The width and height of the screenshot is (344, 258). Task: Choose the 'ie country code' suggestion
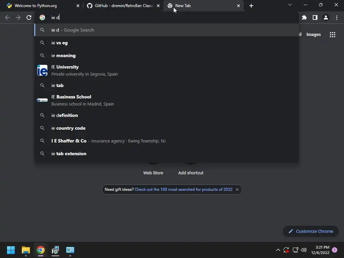(167, 128)
